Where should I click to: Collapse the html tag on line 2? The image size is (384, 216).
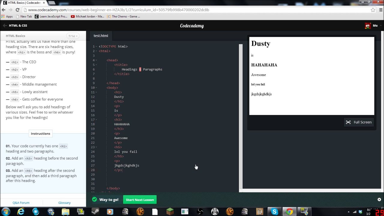[96, 51]
